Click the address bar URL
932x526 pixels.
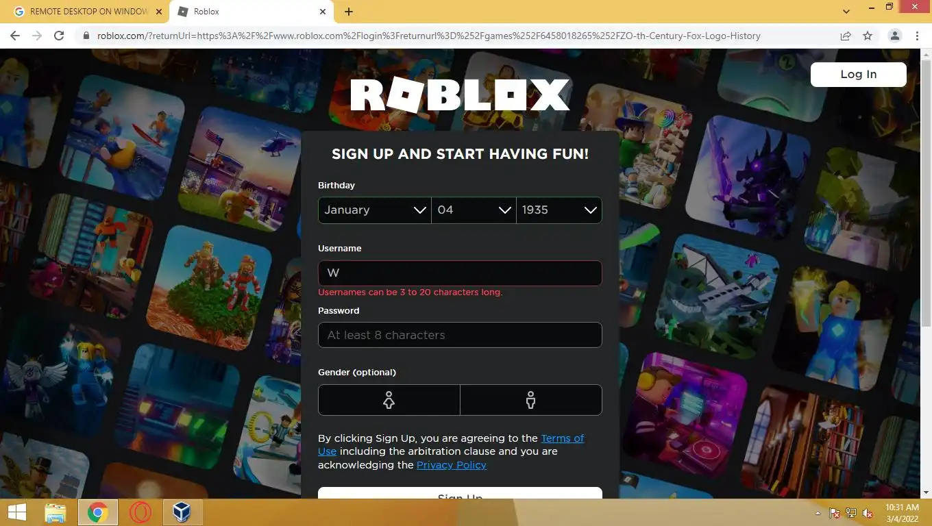[428, 36]
